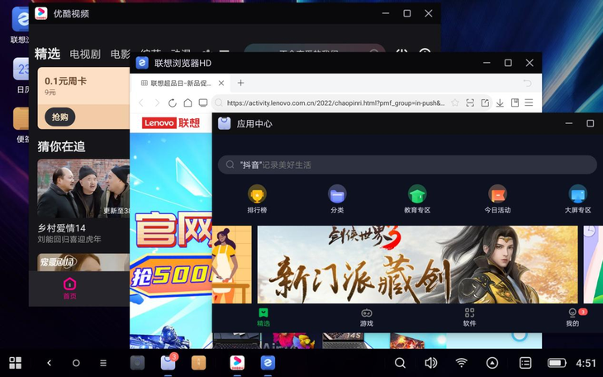Click the browser URL address bar

point(335,103)
